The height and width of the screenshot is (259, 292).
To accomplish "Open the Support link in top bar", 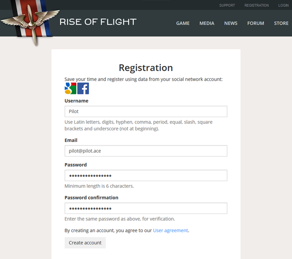I will (x=227, y=5).
